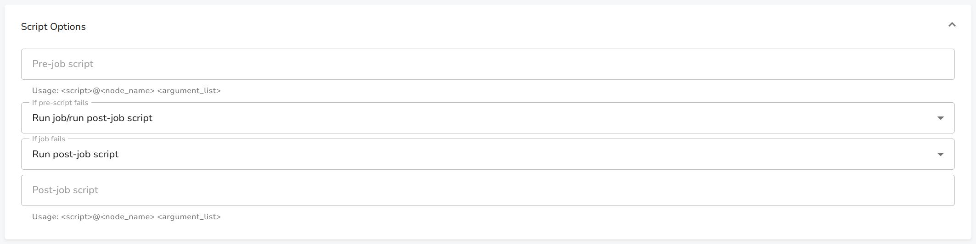Open the 'If pre-script fails' dropdown arrow
The height and width of the screenshot is (244, 976).
click(x=940, y=118)
